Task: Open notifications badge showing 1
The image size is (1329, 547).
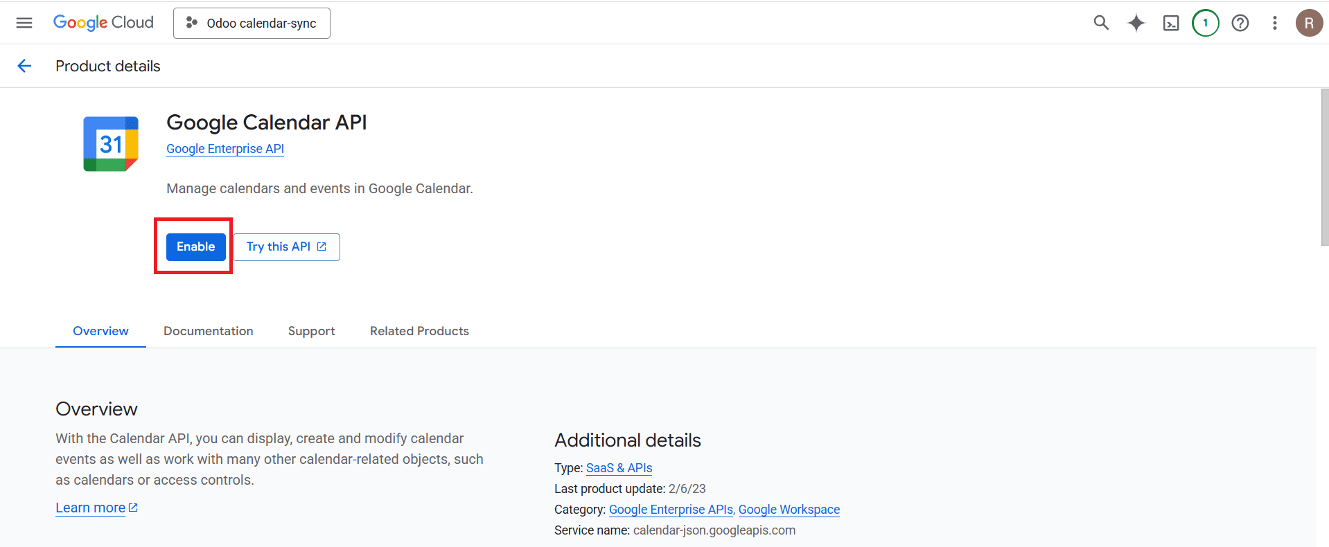Action: (x=1205, y=23)
